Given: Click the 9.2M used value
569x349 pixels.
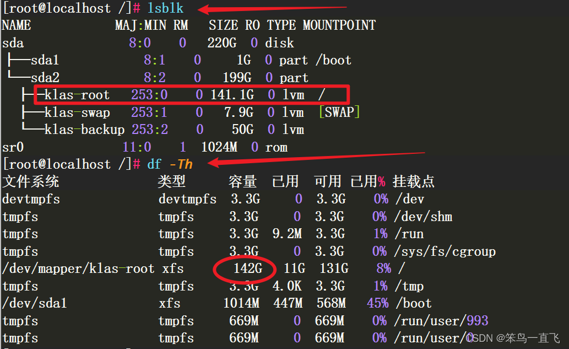Looking at the screenshot, I should click(288, 234).
